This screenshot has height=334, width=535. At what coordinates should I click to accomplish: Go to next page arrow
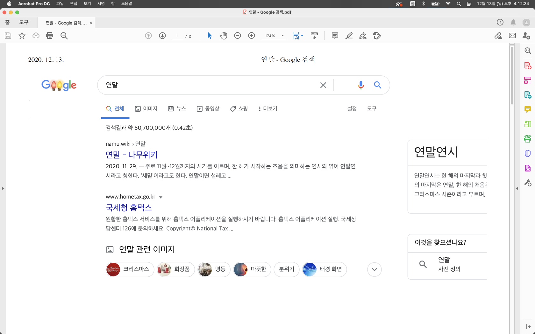point(162,36)
